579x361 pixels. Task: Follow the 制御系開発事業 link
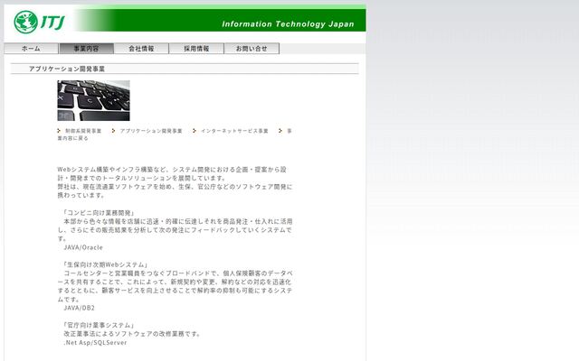(x=83, y=131)
